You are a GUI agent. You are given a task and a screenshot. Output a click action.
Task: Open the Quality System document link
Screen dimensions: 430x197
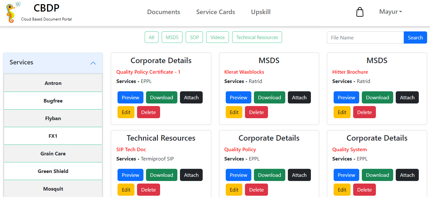[x=349, y=150]
